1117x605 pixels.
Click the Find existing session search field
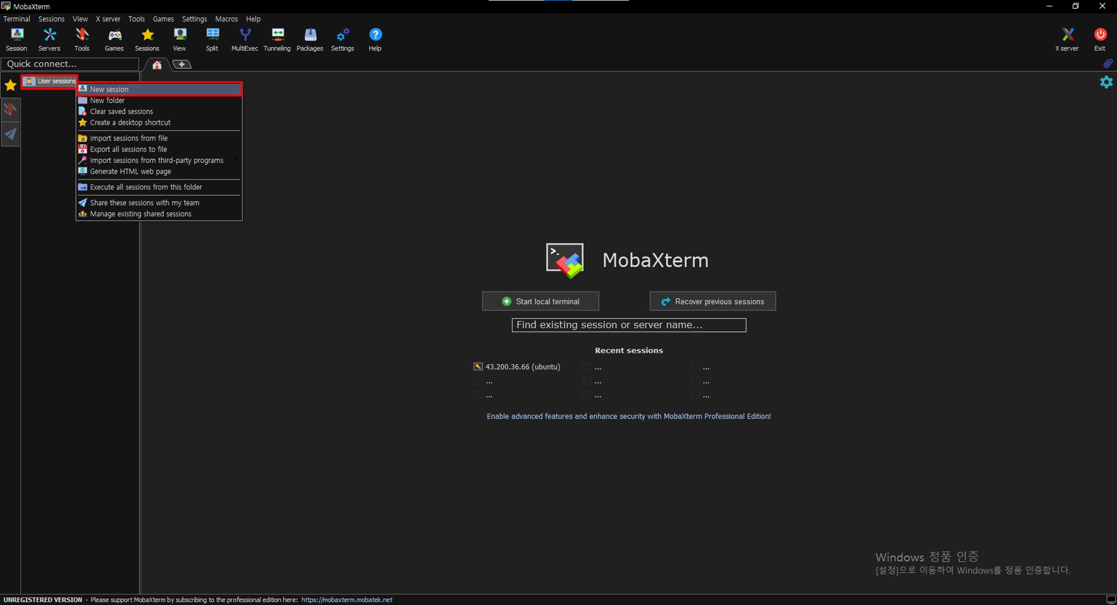tap(629, 325)
